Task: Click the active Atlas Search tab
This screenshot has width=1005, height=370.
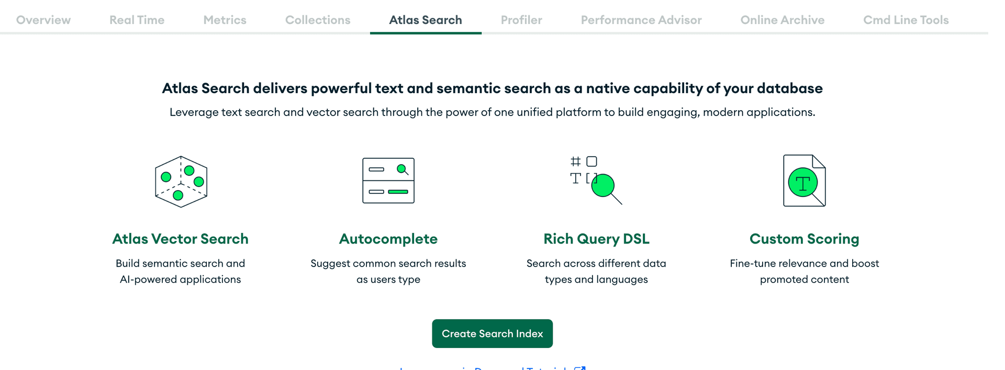Action: [x=425, y=20]
